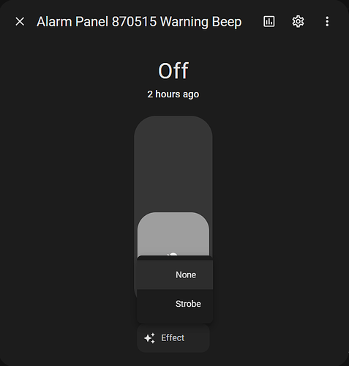Viewport: 349px width, 366px height.
Task: Close the Warning Beep dialog with X
Action: pos(20,21)
